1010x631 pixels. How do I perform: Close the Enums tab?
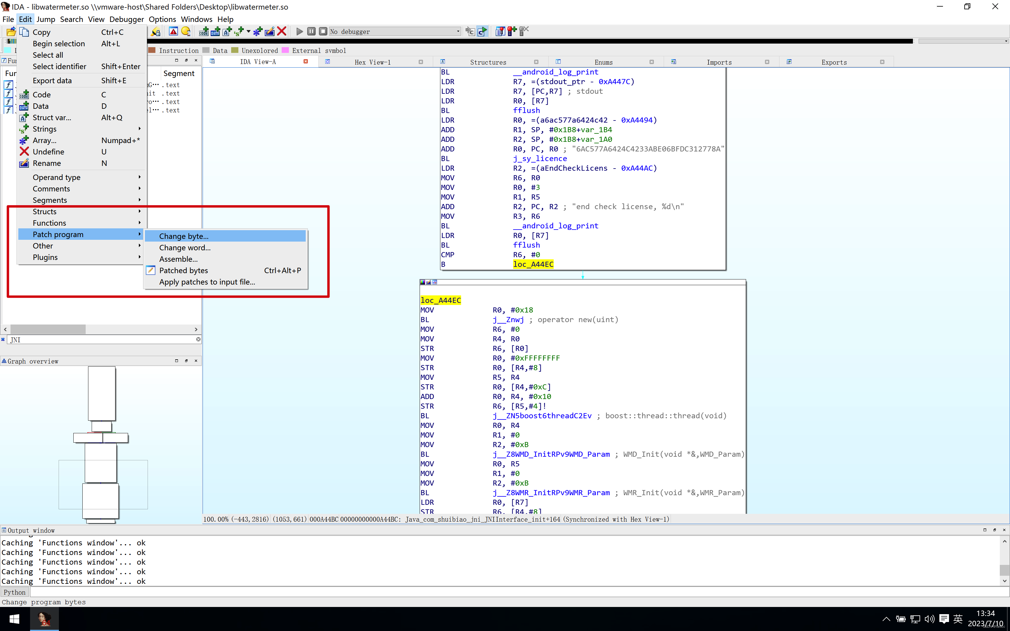651,62
